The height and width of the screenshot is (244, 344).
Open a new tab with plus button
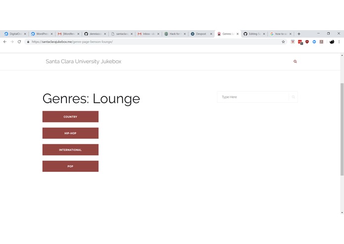click(x=299, y=34)
